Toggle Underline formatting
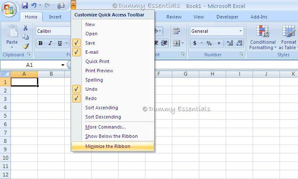 (60, 43)
